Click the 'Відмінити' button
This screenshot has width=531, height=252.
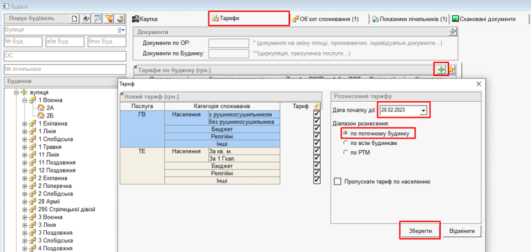[462, 231]
